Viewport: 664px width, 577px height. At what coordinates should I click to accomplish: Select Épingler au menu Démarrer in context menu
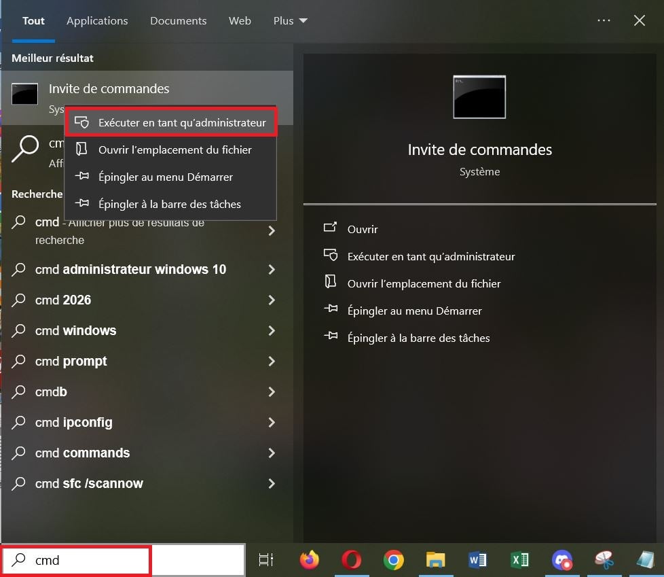[x=171, y=177]
